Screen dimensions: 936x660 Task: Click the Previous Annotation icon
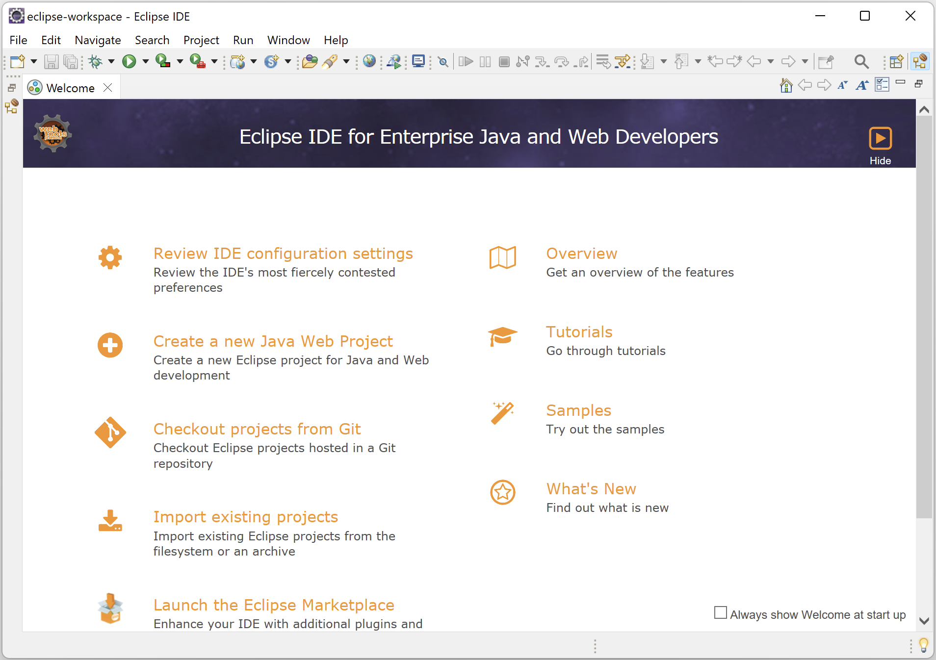tap(681, 62)
